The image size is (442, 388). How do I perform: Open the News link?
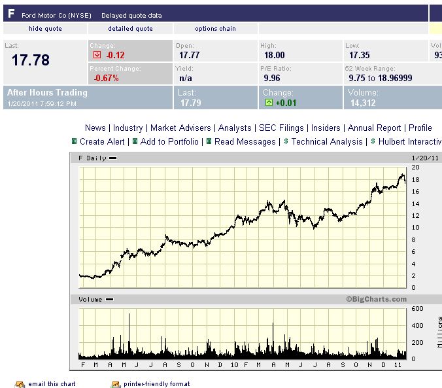click(95, 128)
